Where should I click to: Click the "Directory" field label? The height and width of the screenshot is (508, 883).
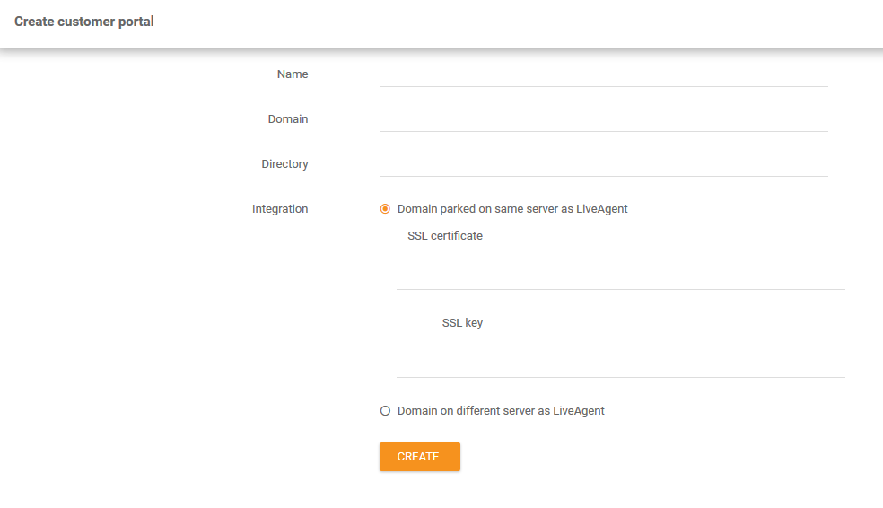tap(285, 164)
